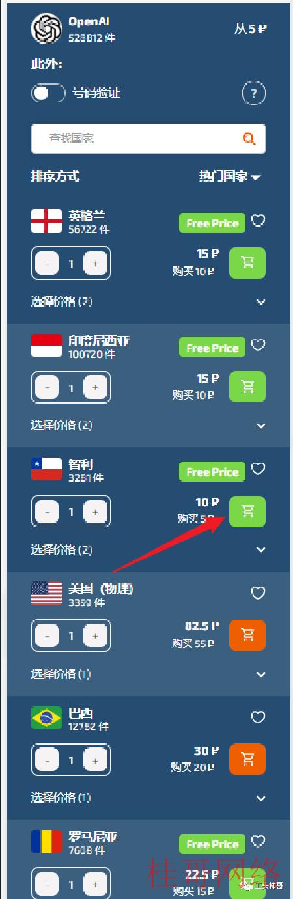Click Free Price badge for Indonesia
The image size is (293, 899).
click(212, 348)
